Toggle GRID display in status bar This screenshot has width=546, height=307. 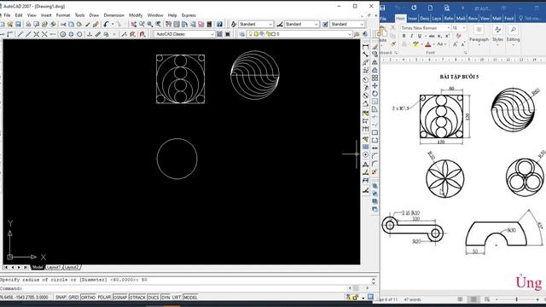tap(73, 298)
